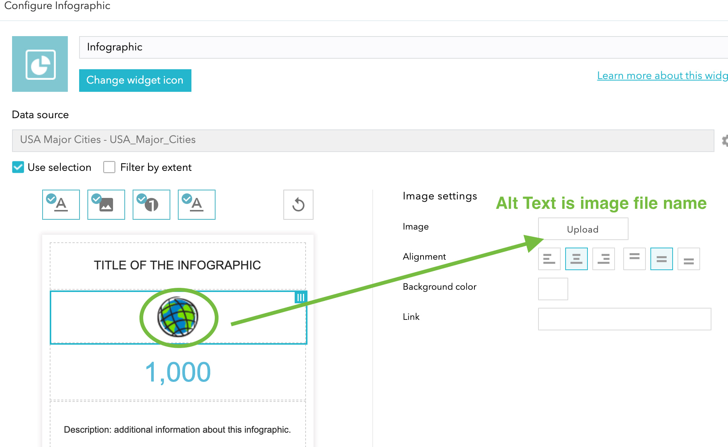Click the reset/undo layout icon
The height and width of the screenshot is (447, 728).
(x=299, y=204)
